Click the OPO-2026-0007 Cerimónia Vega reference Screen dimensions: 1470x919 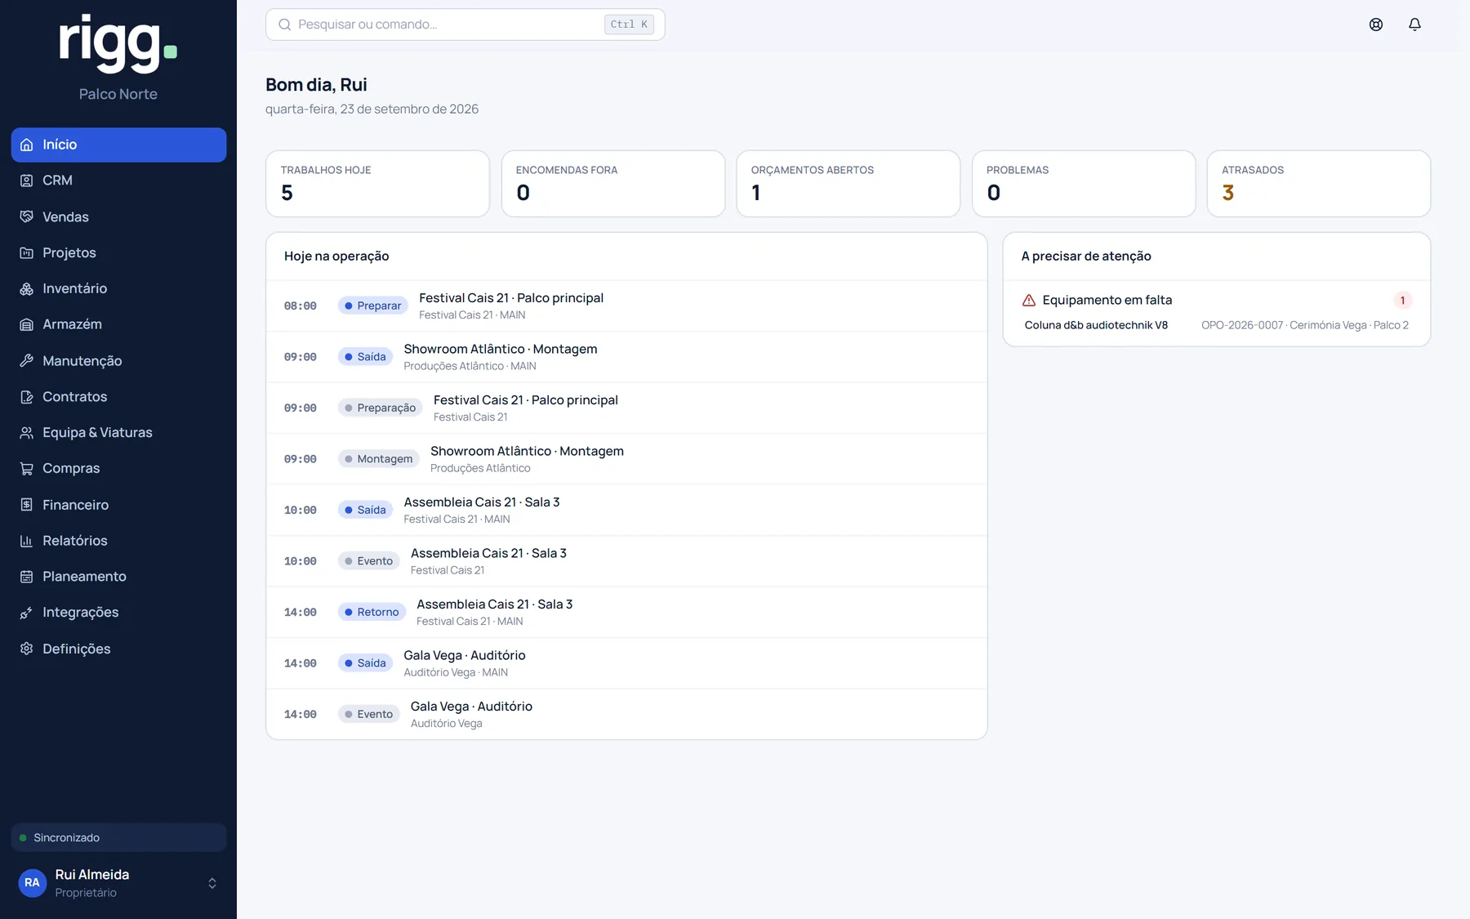click(1304, 325)
